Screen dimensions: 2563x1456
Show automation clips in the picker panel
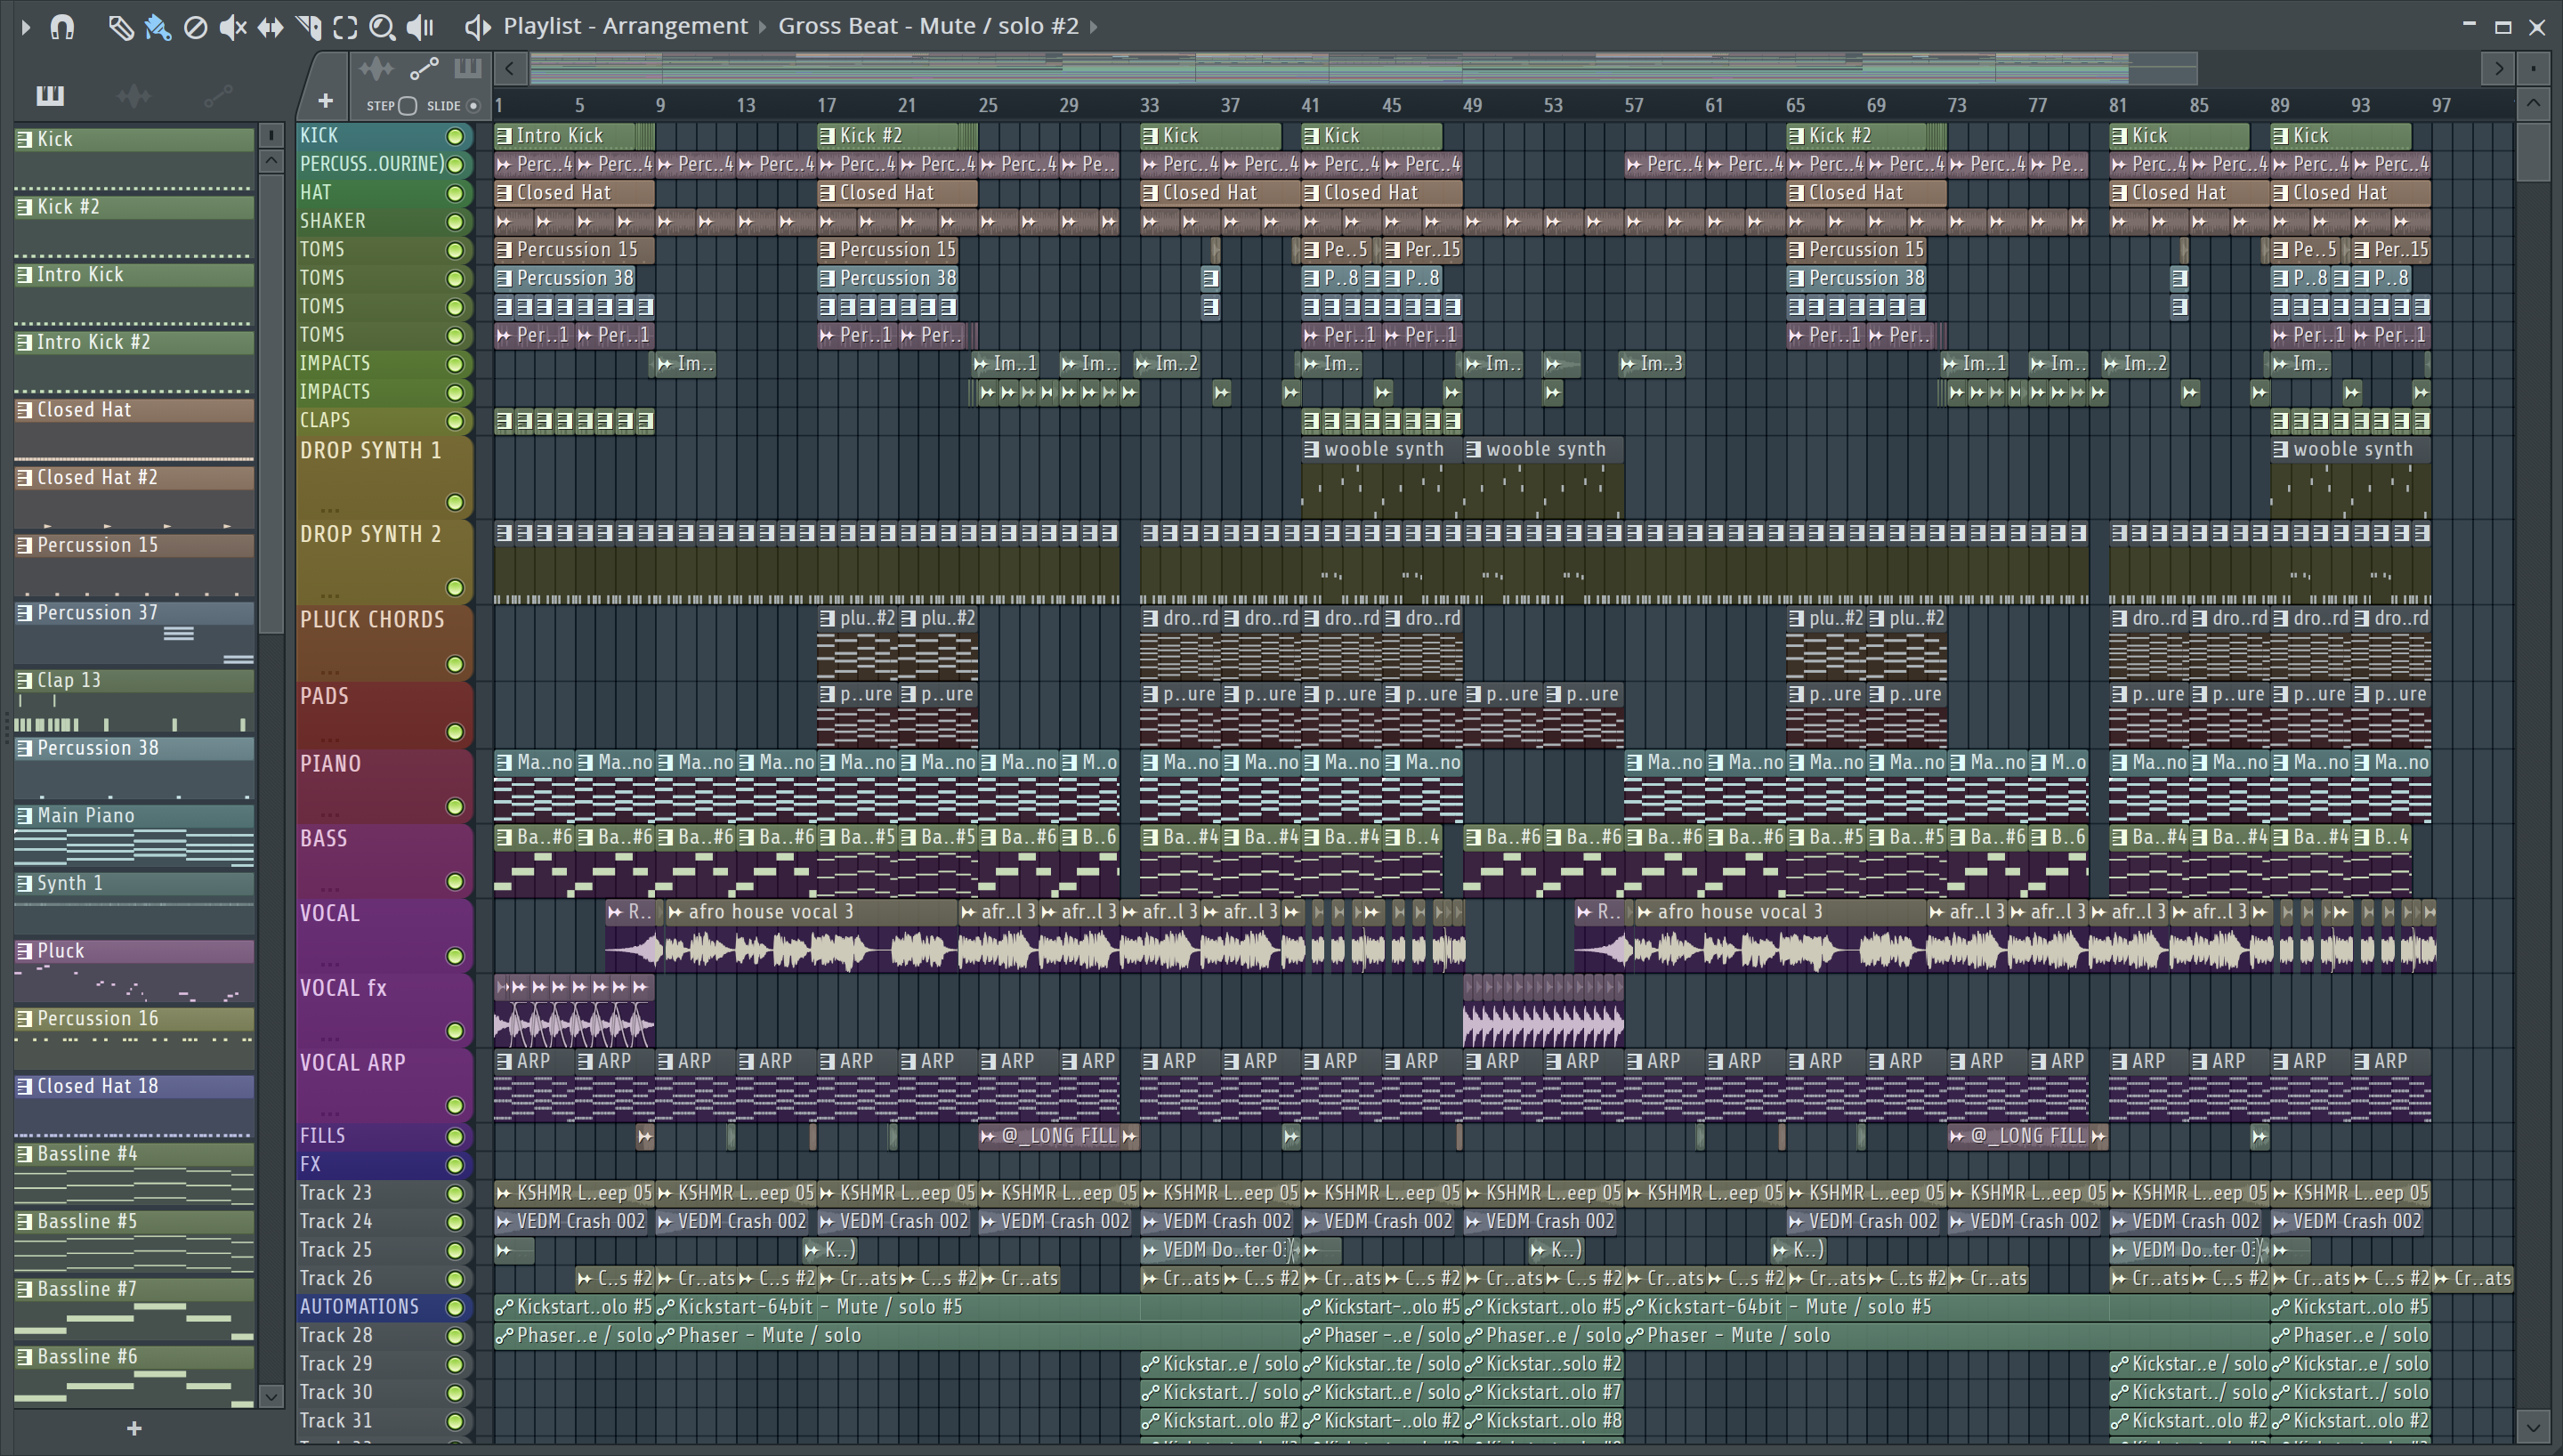tap(218, 96)
